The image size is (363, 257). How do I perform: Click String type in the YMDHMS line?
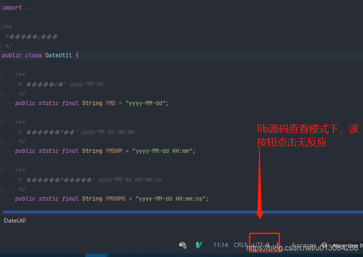(x=92, y=199)
